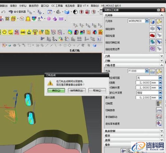Select the 指定切削区域 cut area icon
The width and height of the screenshot is (166, 153).
(152, 42)
